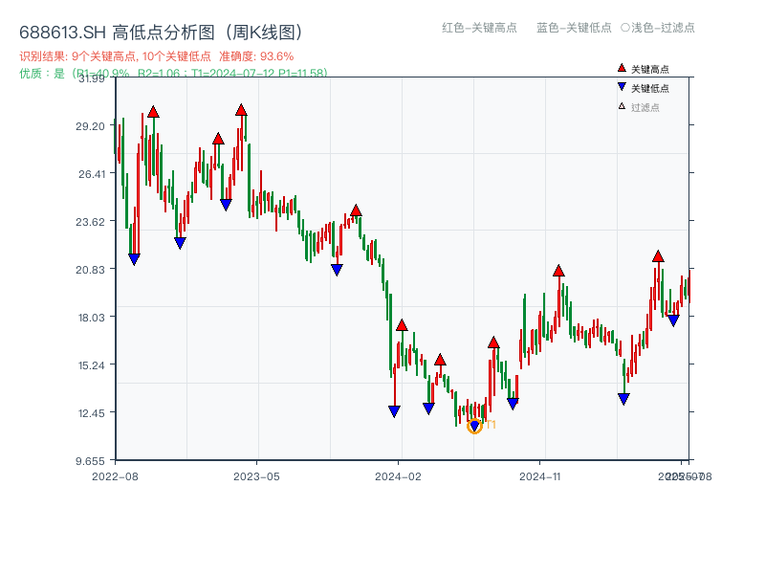
Task: Click the red 识别结果 summary line
Action: point(157,56)
